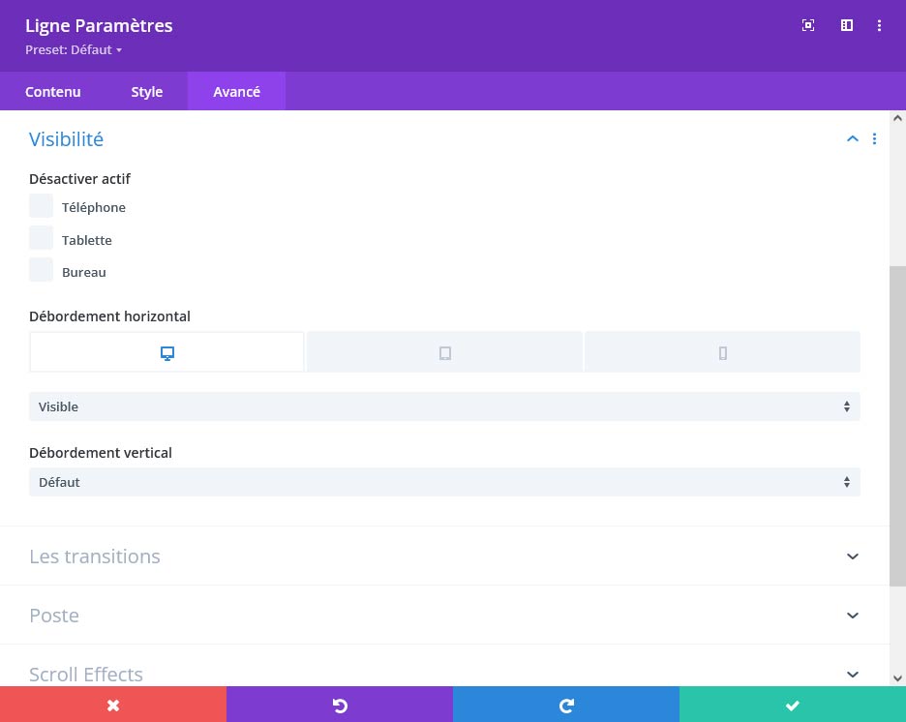Expand the Les transitions section
The width and height of the screenshot is (906, 722).
[x=444, y=557]
